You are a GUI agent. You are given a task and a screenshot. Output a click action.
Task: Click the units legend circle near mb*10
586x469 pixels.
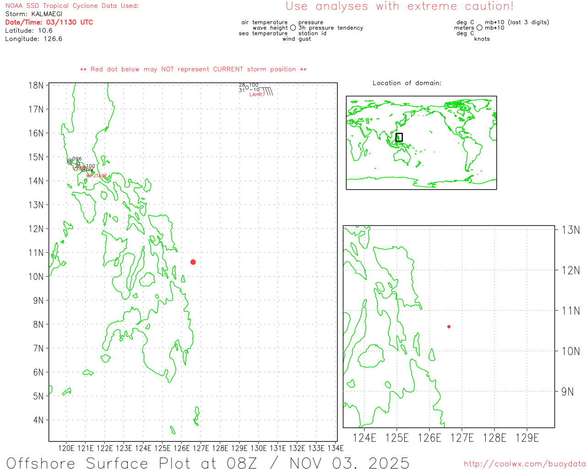click(479, 28)
